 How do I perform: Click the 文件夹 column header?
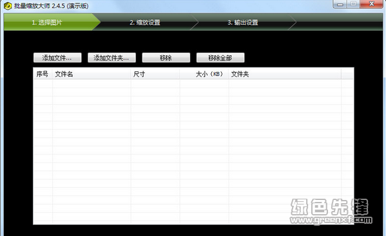pyautogui.click(x=285, y=74)
